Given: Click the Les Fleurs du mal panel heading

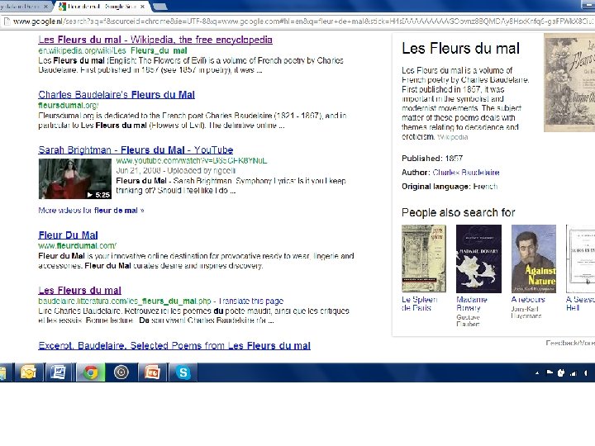Looking at the screenshot, I should click(460, 49).
